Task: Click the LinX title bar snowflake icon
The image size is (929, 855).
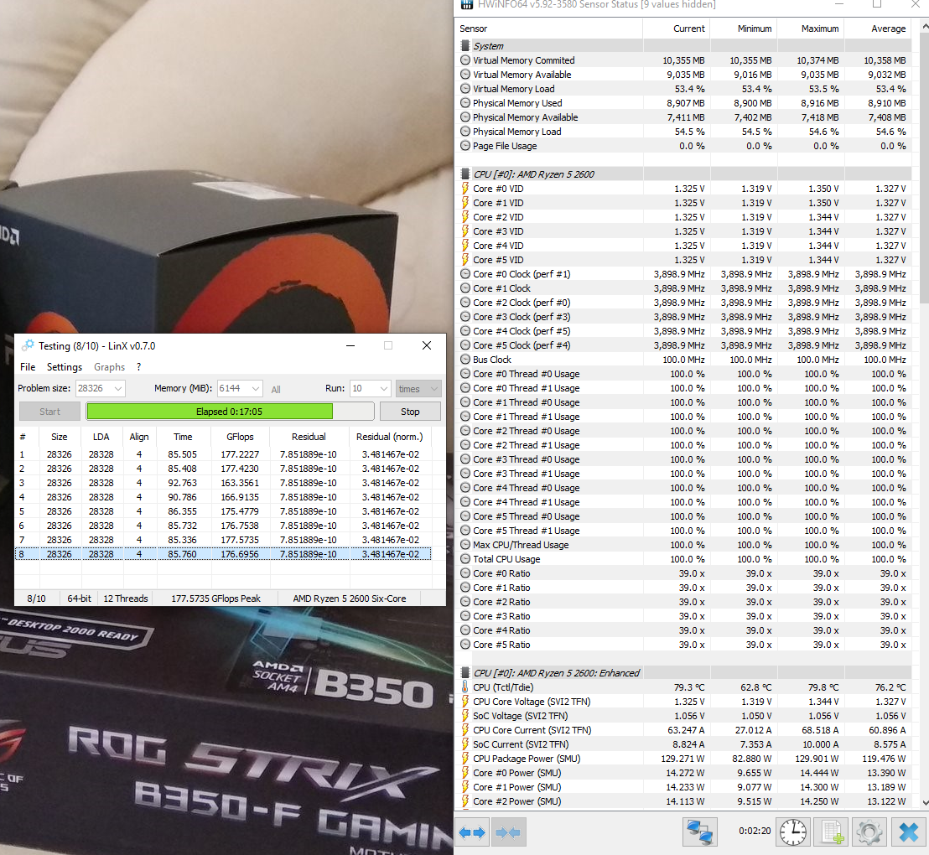Action: 28,345
